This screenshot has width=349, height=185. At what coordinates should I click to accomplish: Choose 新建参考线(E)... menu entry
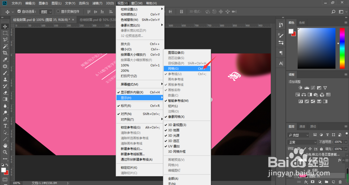(x=140, y=149)
